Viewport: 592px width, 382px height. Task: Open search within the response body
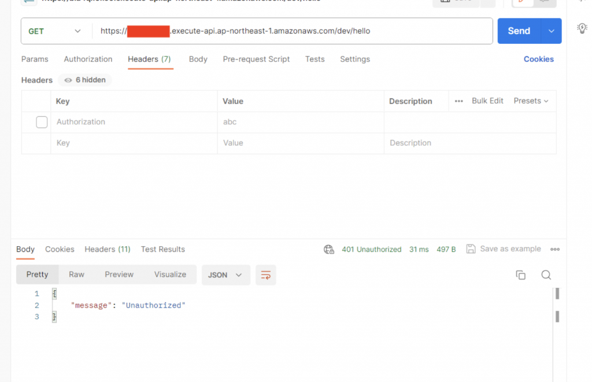coord(546,275)
